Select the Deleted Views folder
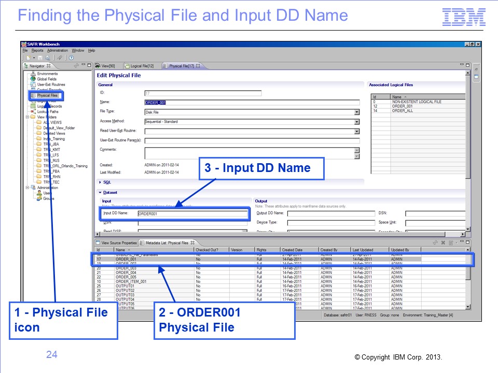Screen dimensions: 498x373 [54, 133]
